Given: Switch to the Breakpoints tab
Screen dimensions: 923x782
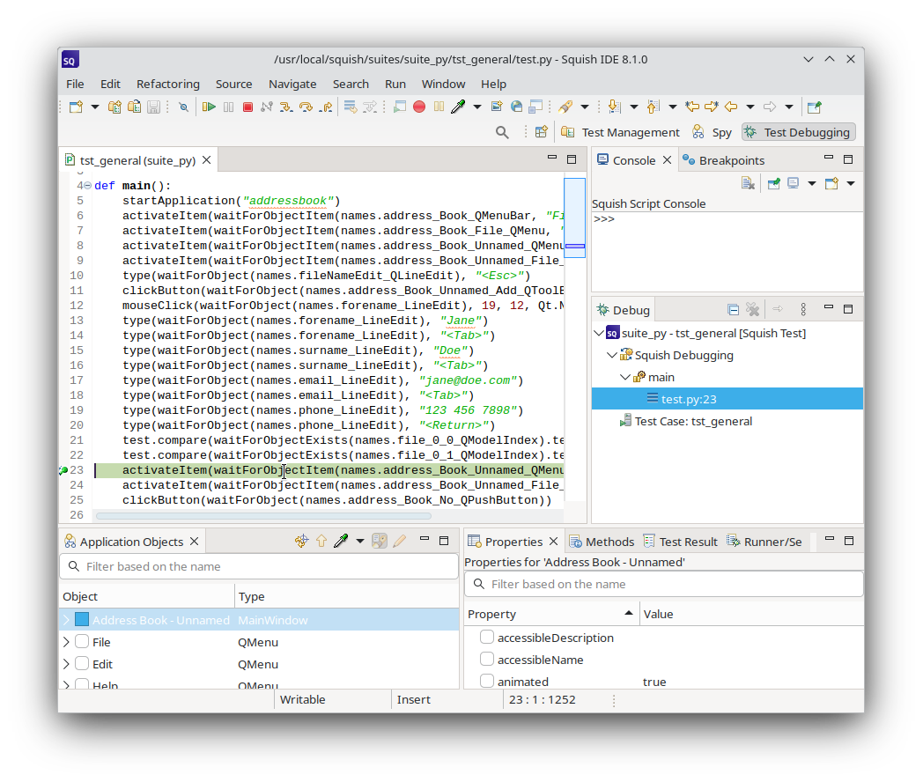Looking at the screenshot, I should pos(731,159).
